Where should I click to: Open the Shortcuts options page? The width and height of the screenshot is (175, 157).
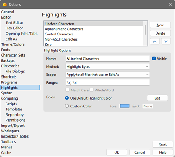[x=9, y=77]
